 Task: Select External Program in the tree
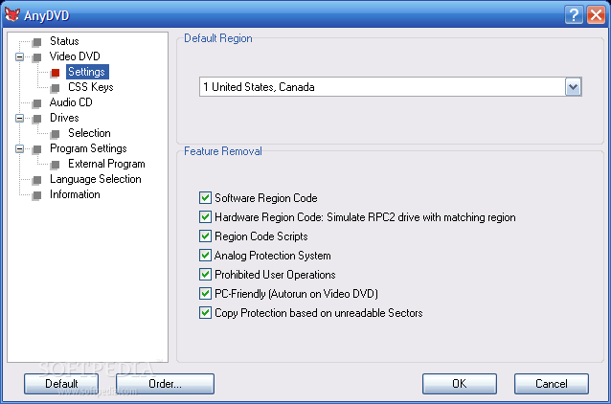pos(106,164)
